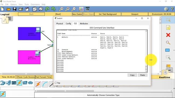Undo with the green left arrow
Viewport: 175px width, 98px height.
[x=47, y=9]
